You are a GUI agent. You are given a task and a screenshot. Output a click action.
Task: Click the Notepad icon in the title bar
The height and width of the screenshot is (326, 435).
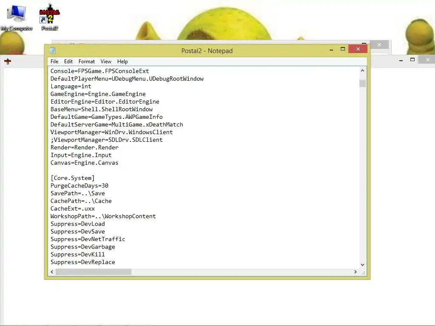pos(52,51)
